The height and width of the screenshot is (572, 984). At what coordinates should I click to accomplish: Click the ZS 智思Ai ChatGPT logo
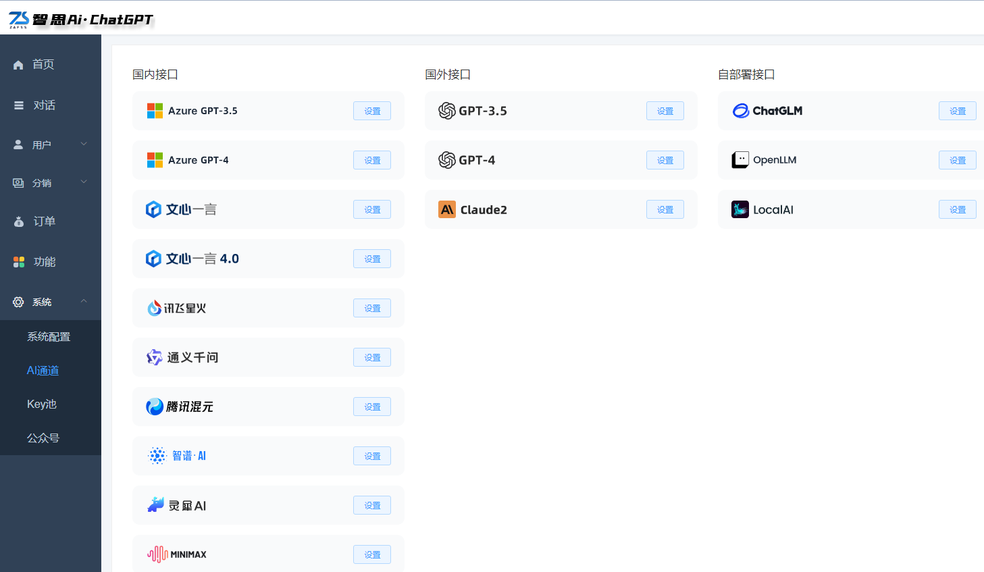[81, 20]
